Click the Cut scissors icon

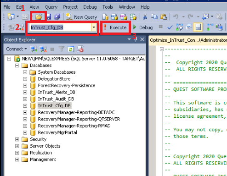click(145, 17)
